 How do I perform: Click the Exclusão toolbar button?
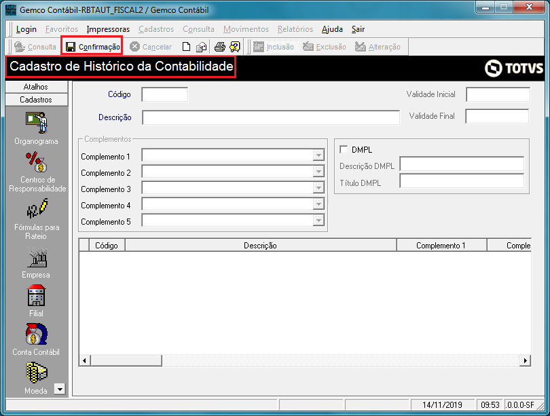pos(325,47)
